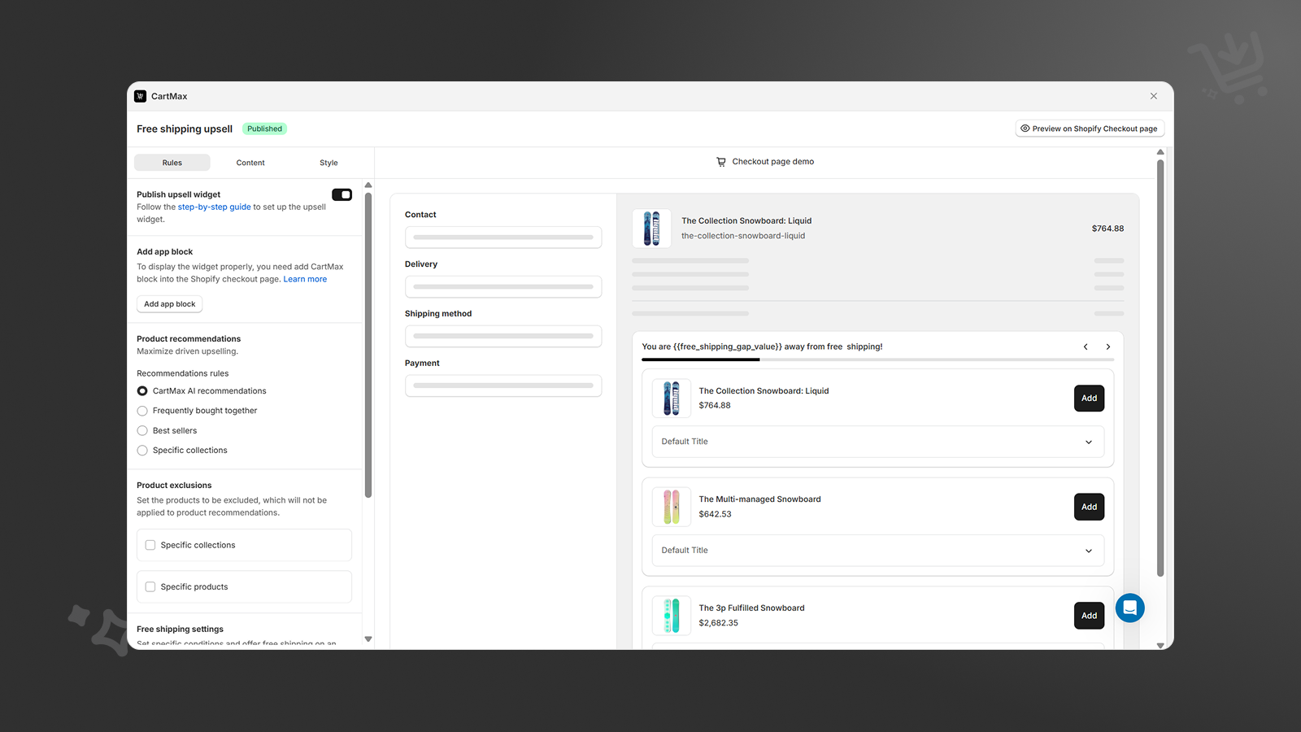Click the free shipping progress bar
The width and height of the screenshot is (1301, 732).
pyautogui.click(x=877, y=359)
